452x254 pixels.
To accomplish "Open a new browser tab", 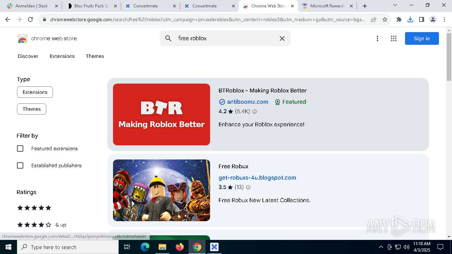I will [x=365, y=6].
